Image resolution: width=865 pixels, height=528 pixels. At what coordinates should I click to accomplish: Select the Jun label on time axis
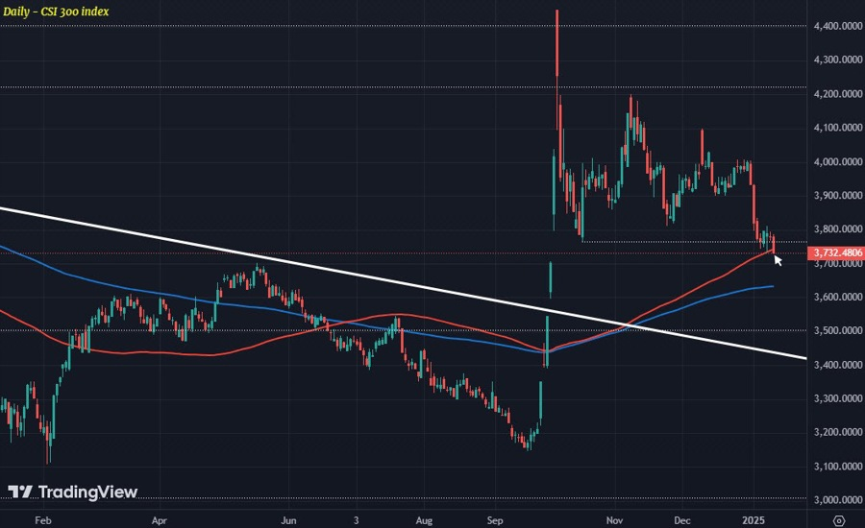point(288,520)
